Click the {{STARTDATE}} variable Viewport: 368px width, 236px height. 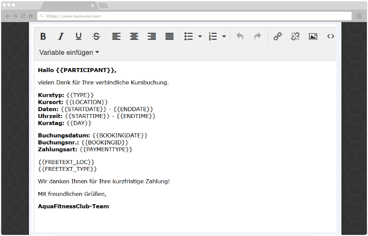pyautogui.click(x=83, y=109)
